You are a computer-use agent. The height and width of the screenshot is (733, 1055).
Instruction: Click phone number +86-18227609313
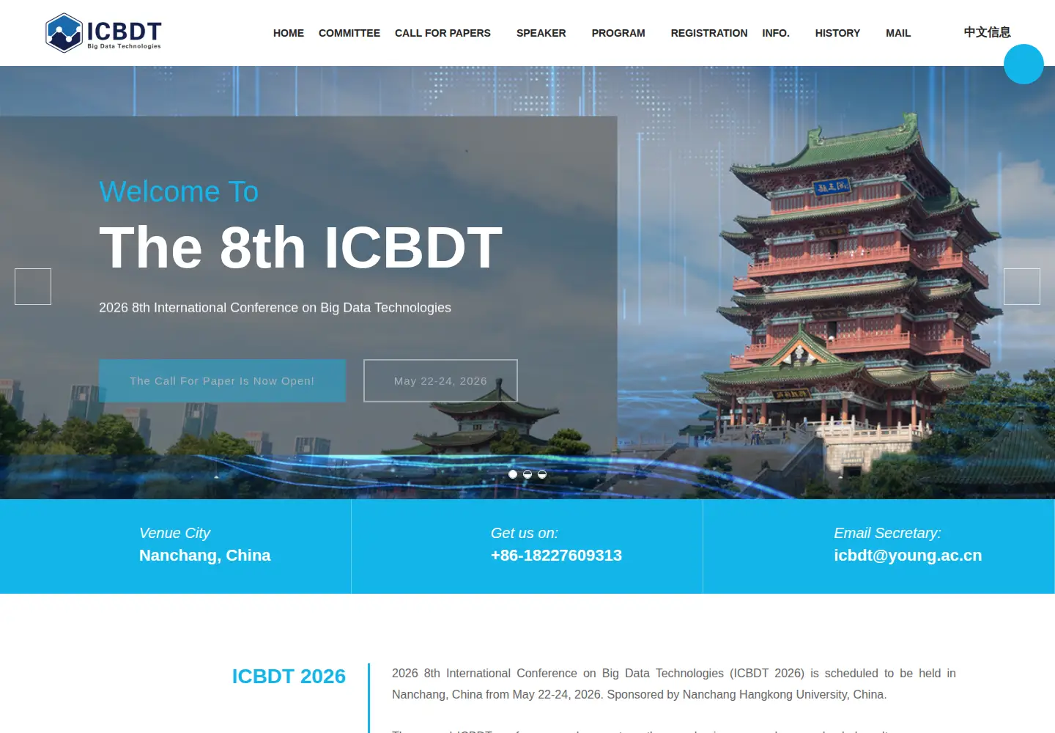pos(556,556)
